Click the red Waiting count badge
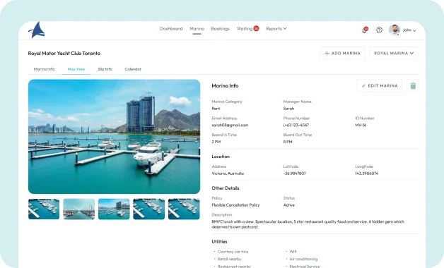The height and width of the screenshot is (268, 444). (256, 28)
